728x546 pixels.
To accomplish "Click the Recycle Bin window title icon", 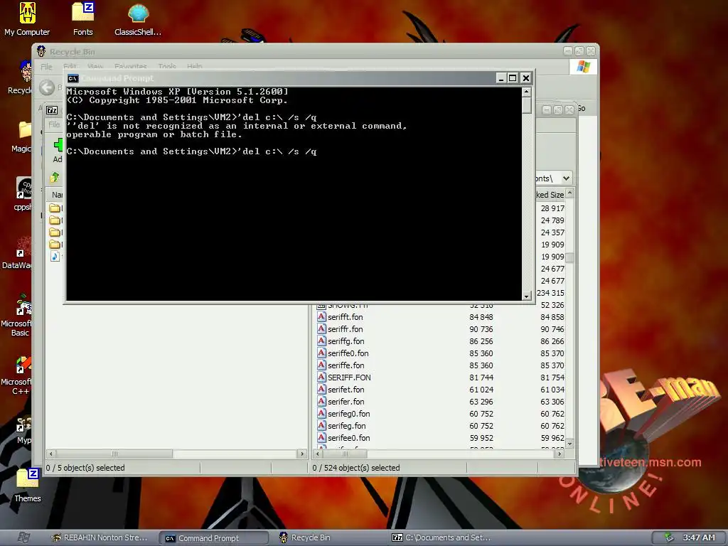I will coord(41,51).
